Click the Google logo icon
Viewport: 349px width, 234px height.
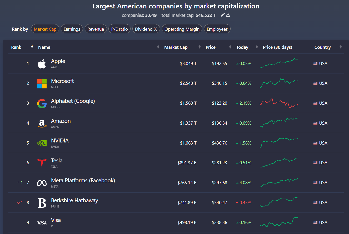[x=42, y=104]
